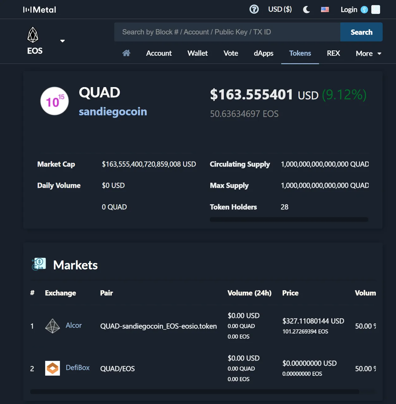
Task: Select the 0 QUAD daily volume
Action: tap(114, 207)
